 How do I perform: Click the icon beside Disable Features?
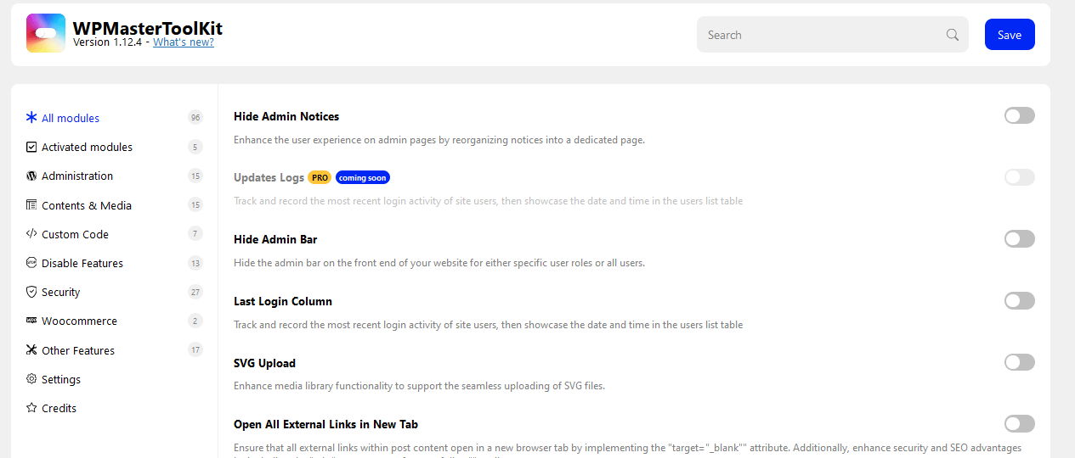[x=31, y=263]
